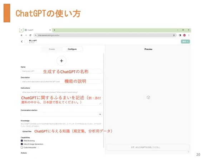Viewport: 213px width, 159px height.
Task: Open the browser side panel icon
Action: [x=180, y=35]
